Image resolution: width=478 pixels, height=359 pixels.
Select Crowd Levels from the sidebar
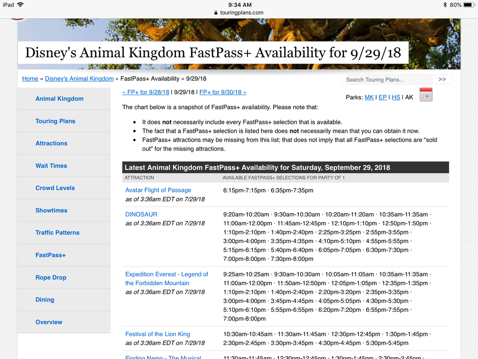[x=55, y=188]
